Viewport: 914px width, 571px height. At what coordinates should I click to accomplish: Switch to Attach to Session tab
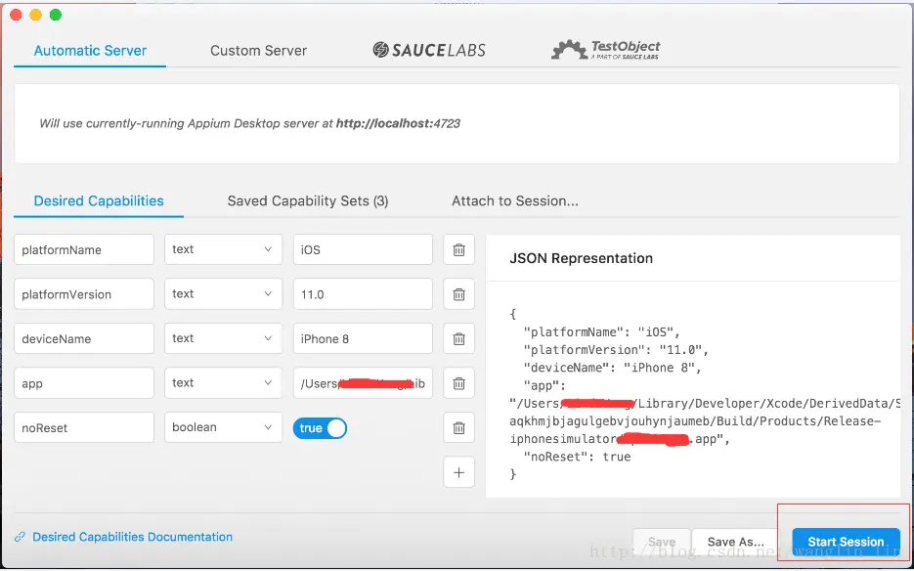pos(514,201)
